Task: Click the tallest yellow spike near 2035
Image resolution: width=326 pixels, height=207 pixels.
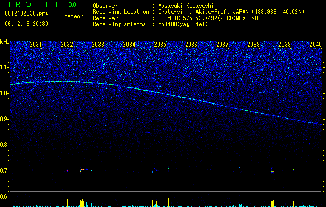Action: tap(168, 200)
